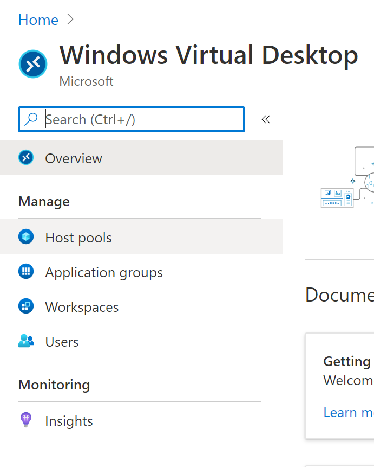Go to Home breadcrumb link
The width and height of the screenshot is (374, 467).
pyautogui.click(x=38, y=20)
